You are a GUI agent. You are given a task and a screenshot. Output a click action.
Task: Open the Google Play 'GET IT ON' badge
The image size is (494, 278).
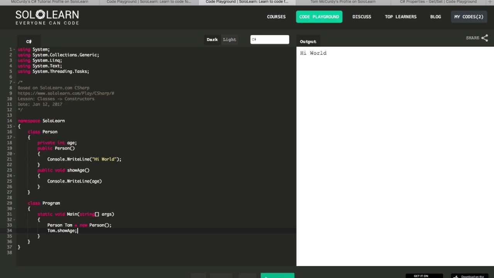pos(424,276)
